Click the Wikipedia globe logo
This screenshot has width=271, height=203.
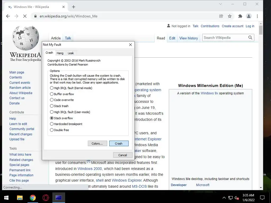(x=26, y=38)
